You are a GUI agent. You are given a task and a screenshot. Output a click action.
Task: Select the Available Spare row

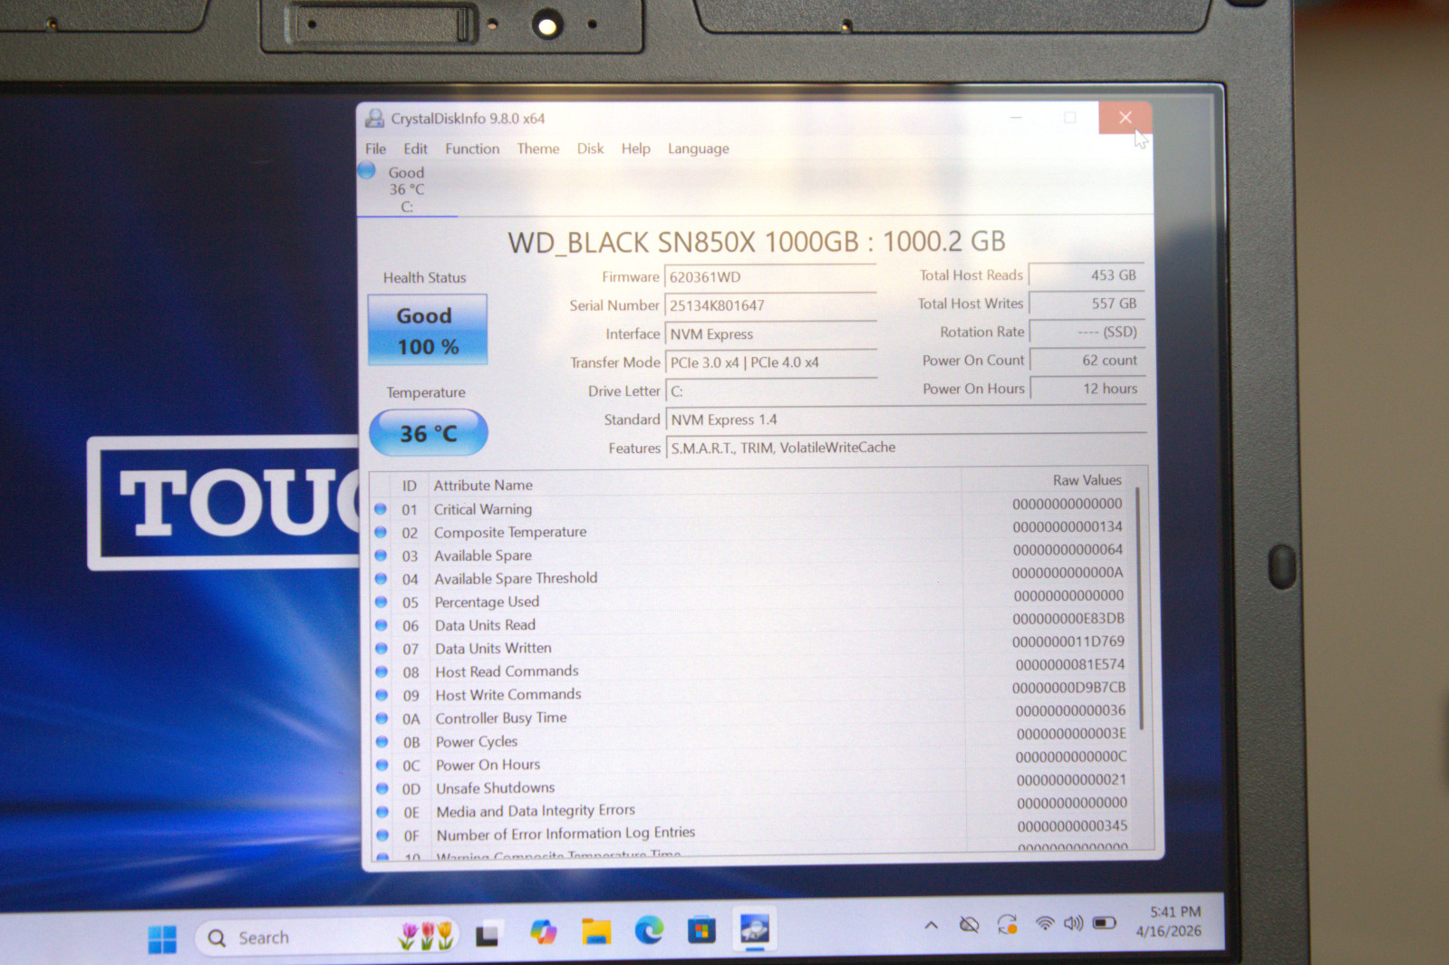[750, 554]
